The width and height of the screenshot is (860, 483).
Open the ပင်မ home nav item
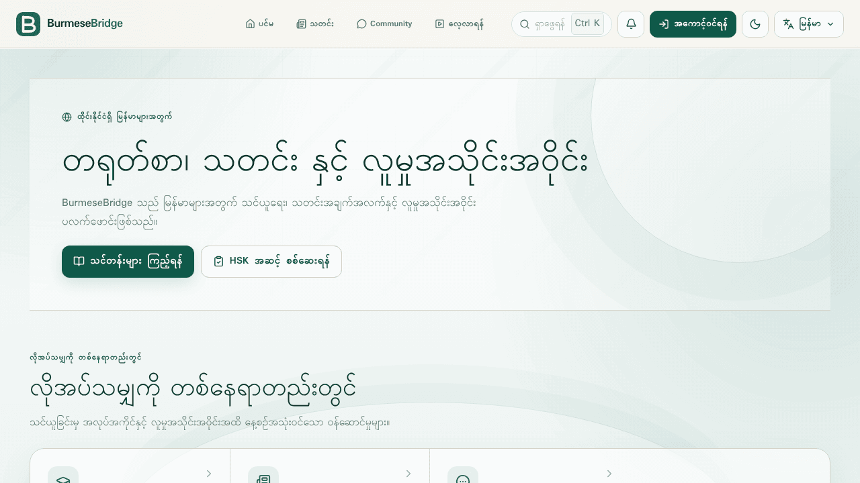pos(259,24)
